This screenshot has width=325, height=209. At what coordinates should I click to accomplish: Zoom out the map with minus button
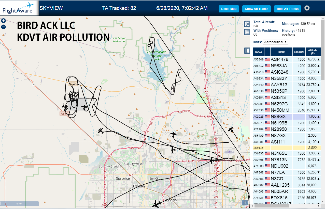(x=3, y=27)
